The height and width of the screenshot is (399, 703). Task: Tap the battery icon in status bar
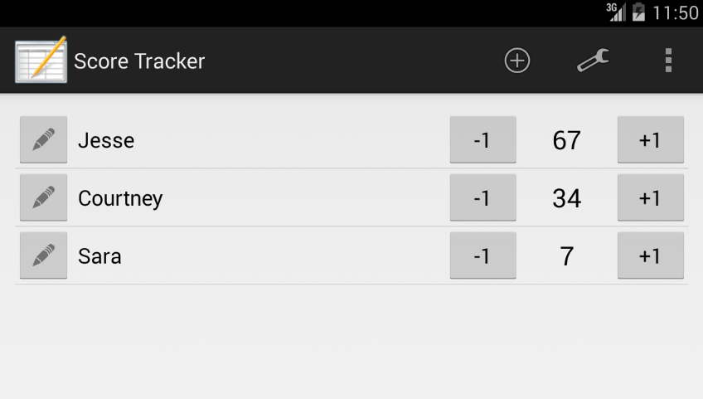point(638,12)
